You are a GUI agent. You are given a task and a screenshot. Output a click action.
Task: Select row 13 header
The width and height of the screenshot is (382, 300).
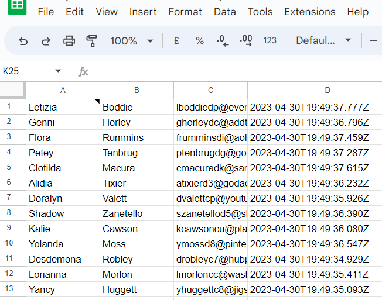[13, 289]
